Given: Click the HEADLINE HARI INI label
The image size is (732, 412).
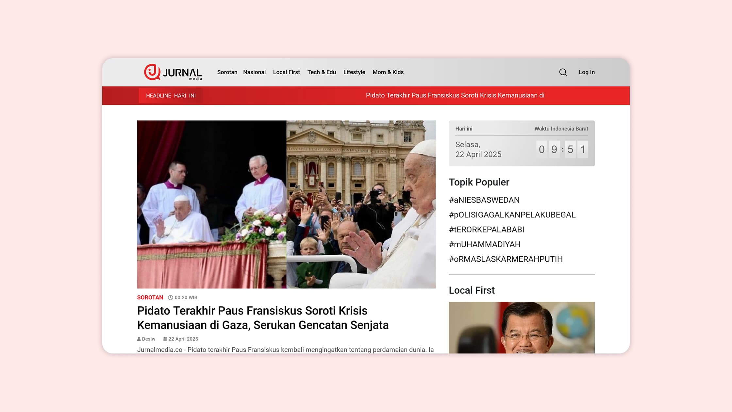Looking at the screenshot, I should point(171,95).
